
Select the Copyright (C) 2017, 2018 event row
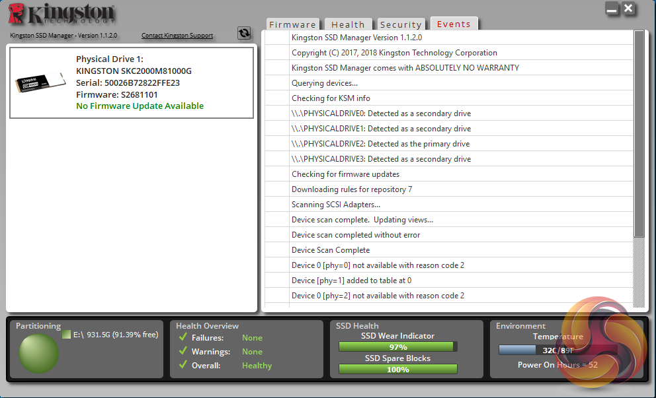pos(449,53)
